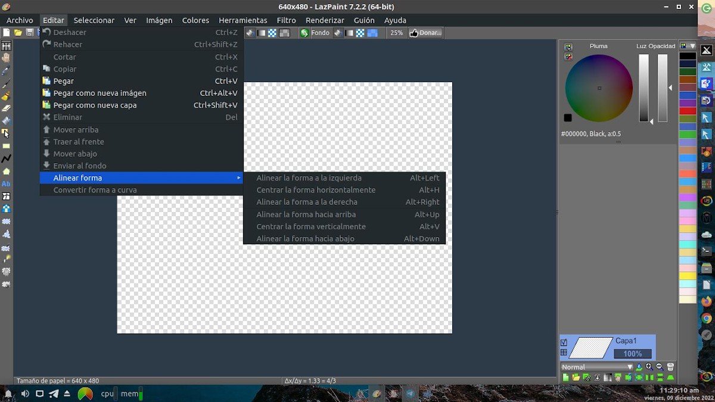Adjust the Opacidad opacity slider
715x402 pixels.
[x=663, y=88]
